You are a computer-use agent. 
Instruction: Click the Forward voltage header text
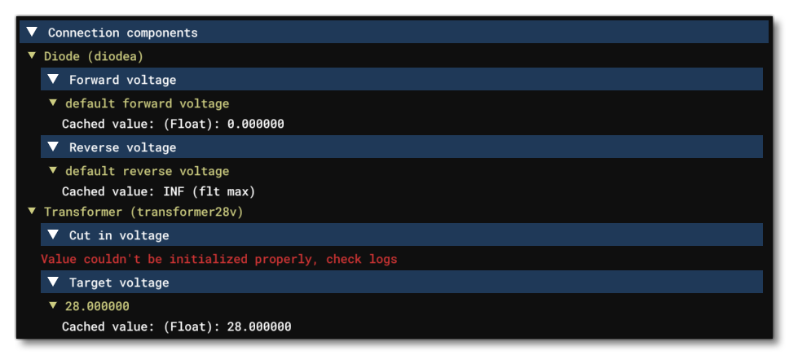122,80
